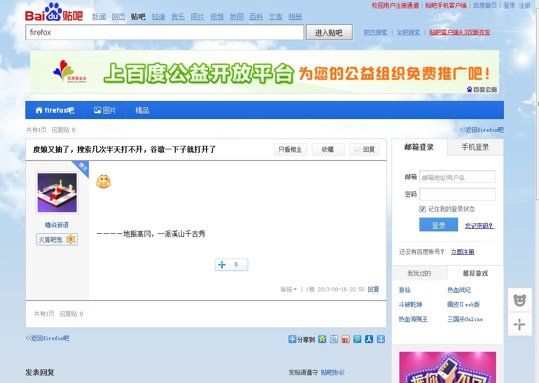The height and width of the screenshot is (383, 539).
Task: Open 吧内搜索 link
Action: [x=376, y=32]
